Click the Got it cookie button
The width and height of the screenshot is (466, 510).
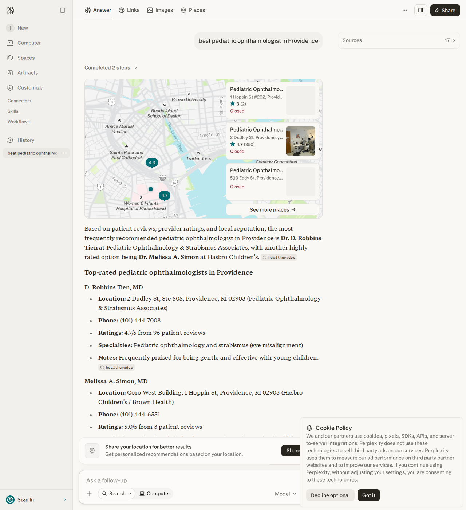tap(369, 495)
